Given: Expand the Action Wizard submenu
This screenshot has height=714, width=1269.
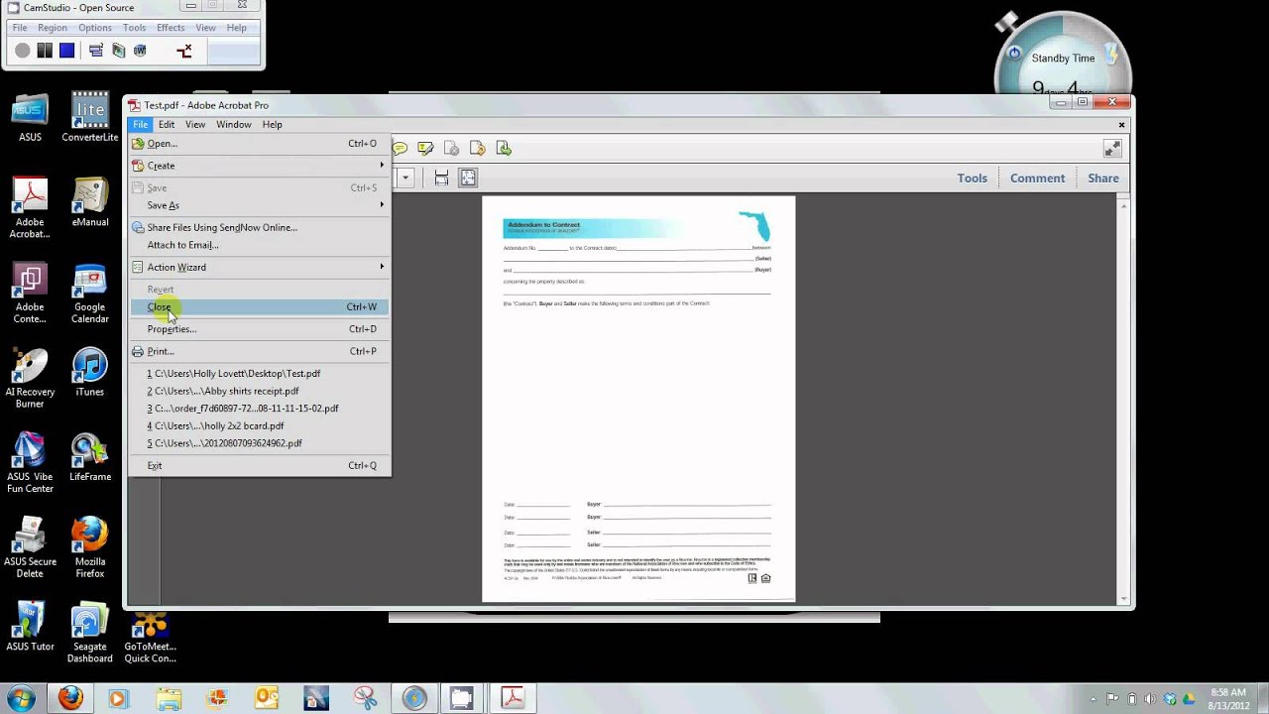Looking at the screenshot, I should (x=260, y=267).
